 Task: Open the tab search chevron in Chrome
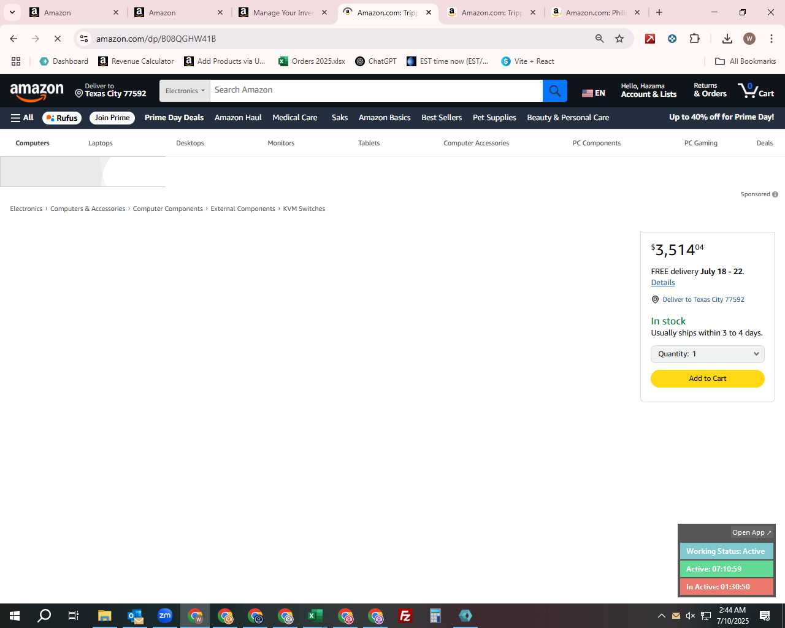click(x=12, y=12)
